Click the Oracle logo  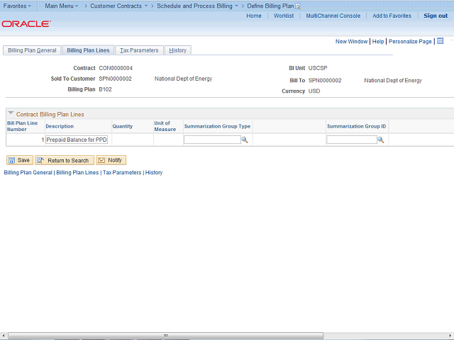26,23
